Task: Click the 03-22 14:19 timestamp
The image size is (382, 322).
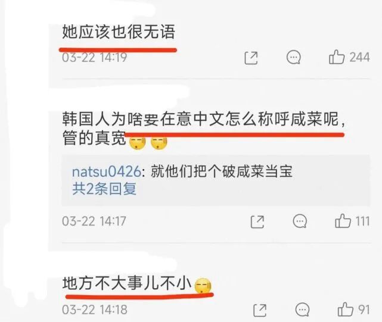Action: click(x=95, y=58)
